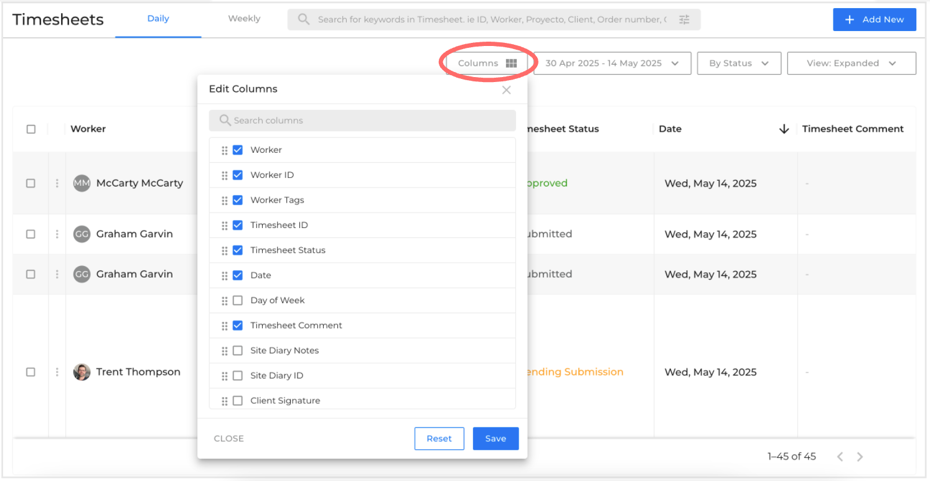Click McCarty McCarty's MM avatar
This screenshot has height=481, width=930.
(x=82, y=183)
